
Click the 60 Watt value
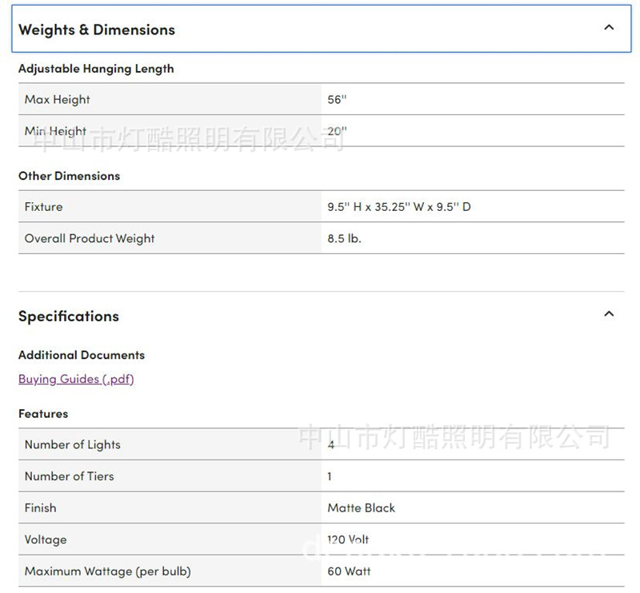pyautogui.click(x=349, y=571)
